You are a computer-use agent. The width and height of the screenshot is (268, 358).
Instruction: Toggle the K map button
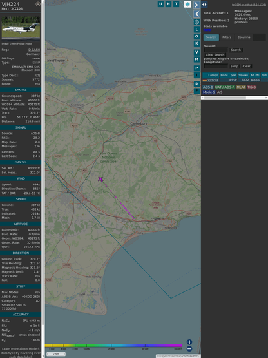196,43
